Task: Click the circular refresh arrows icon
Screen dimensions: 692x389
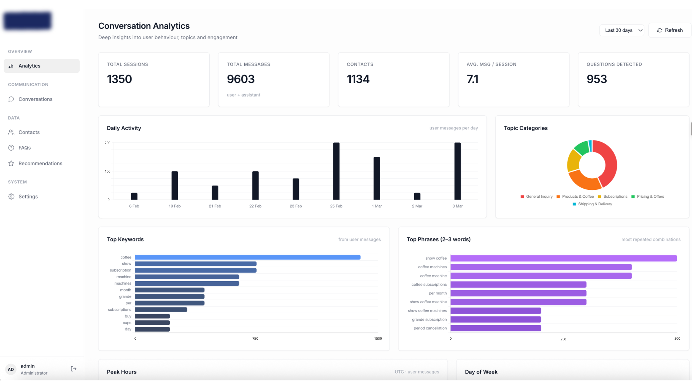Action: coord(660,30)
